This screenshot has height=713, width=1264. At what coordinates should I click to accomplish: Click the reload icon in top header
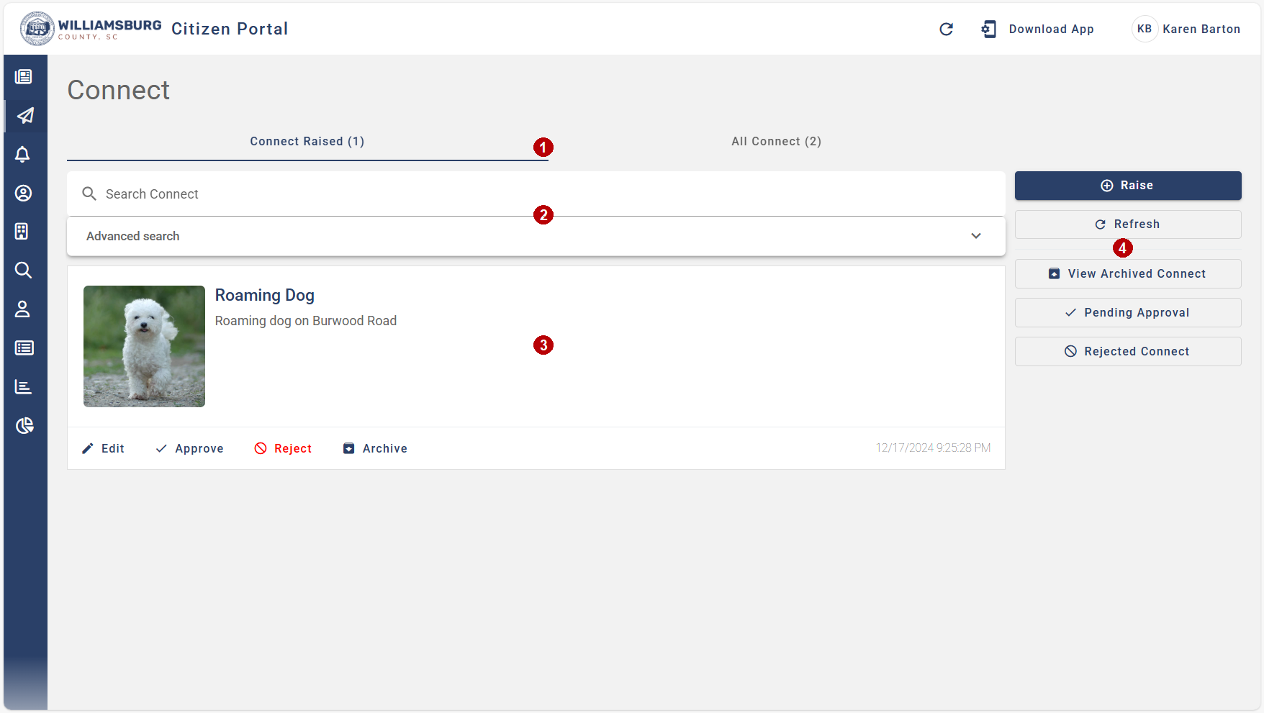tap(947, 29)
